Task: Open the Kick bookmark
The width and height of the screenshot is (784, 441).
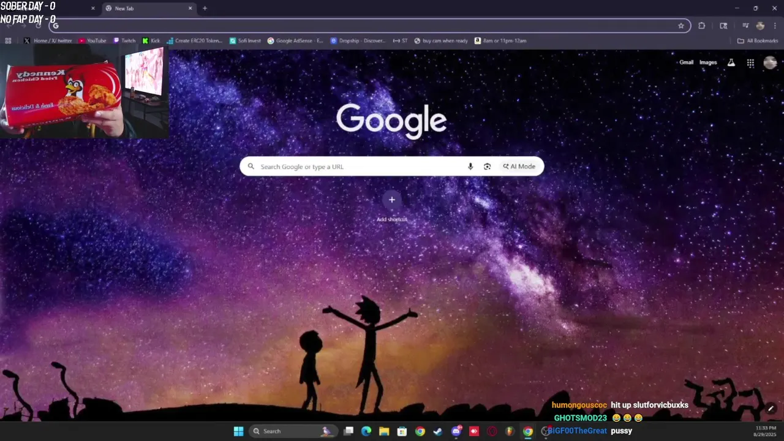Action: coord(151,40)
